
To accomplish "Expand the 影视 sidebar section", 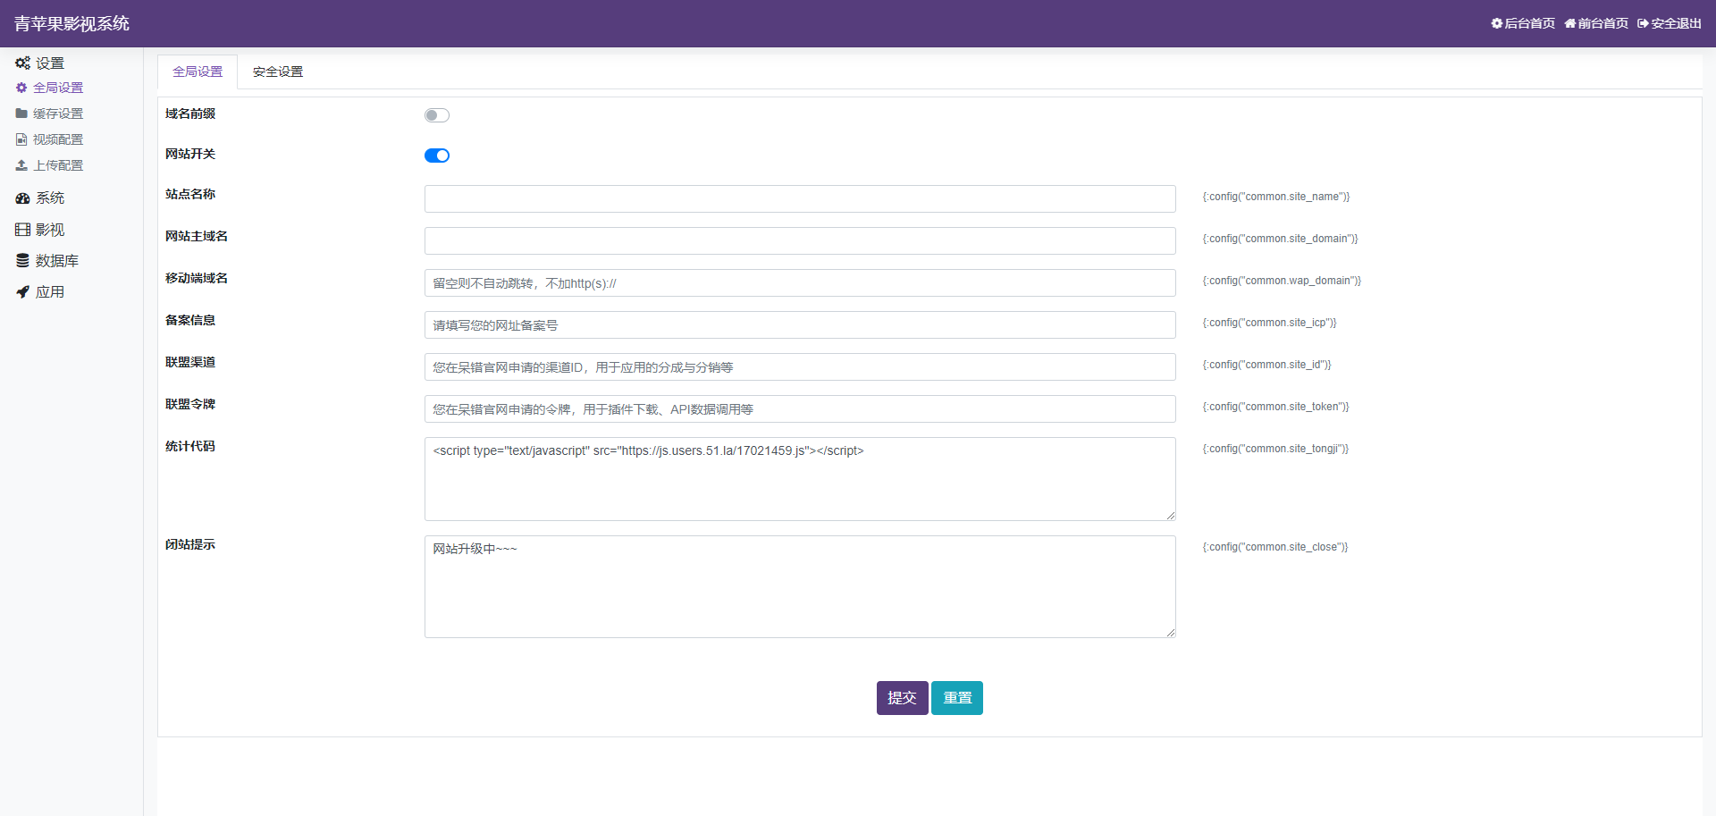I will (x=51, y=229).
